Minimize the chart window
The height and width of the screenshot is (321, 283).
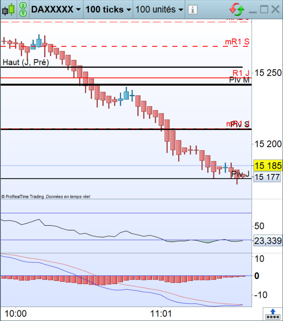pyautogui.click(x=253, y=12)
